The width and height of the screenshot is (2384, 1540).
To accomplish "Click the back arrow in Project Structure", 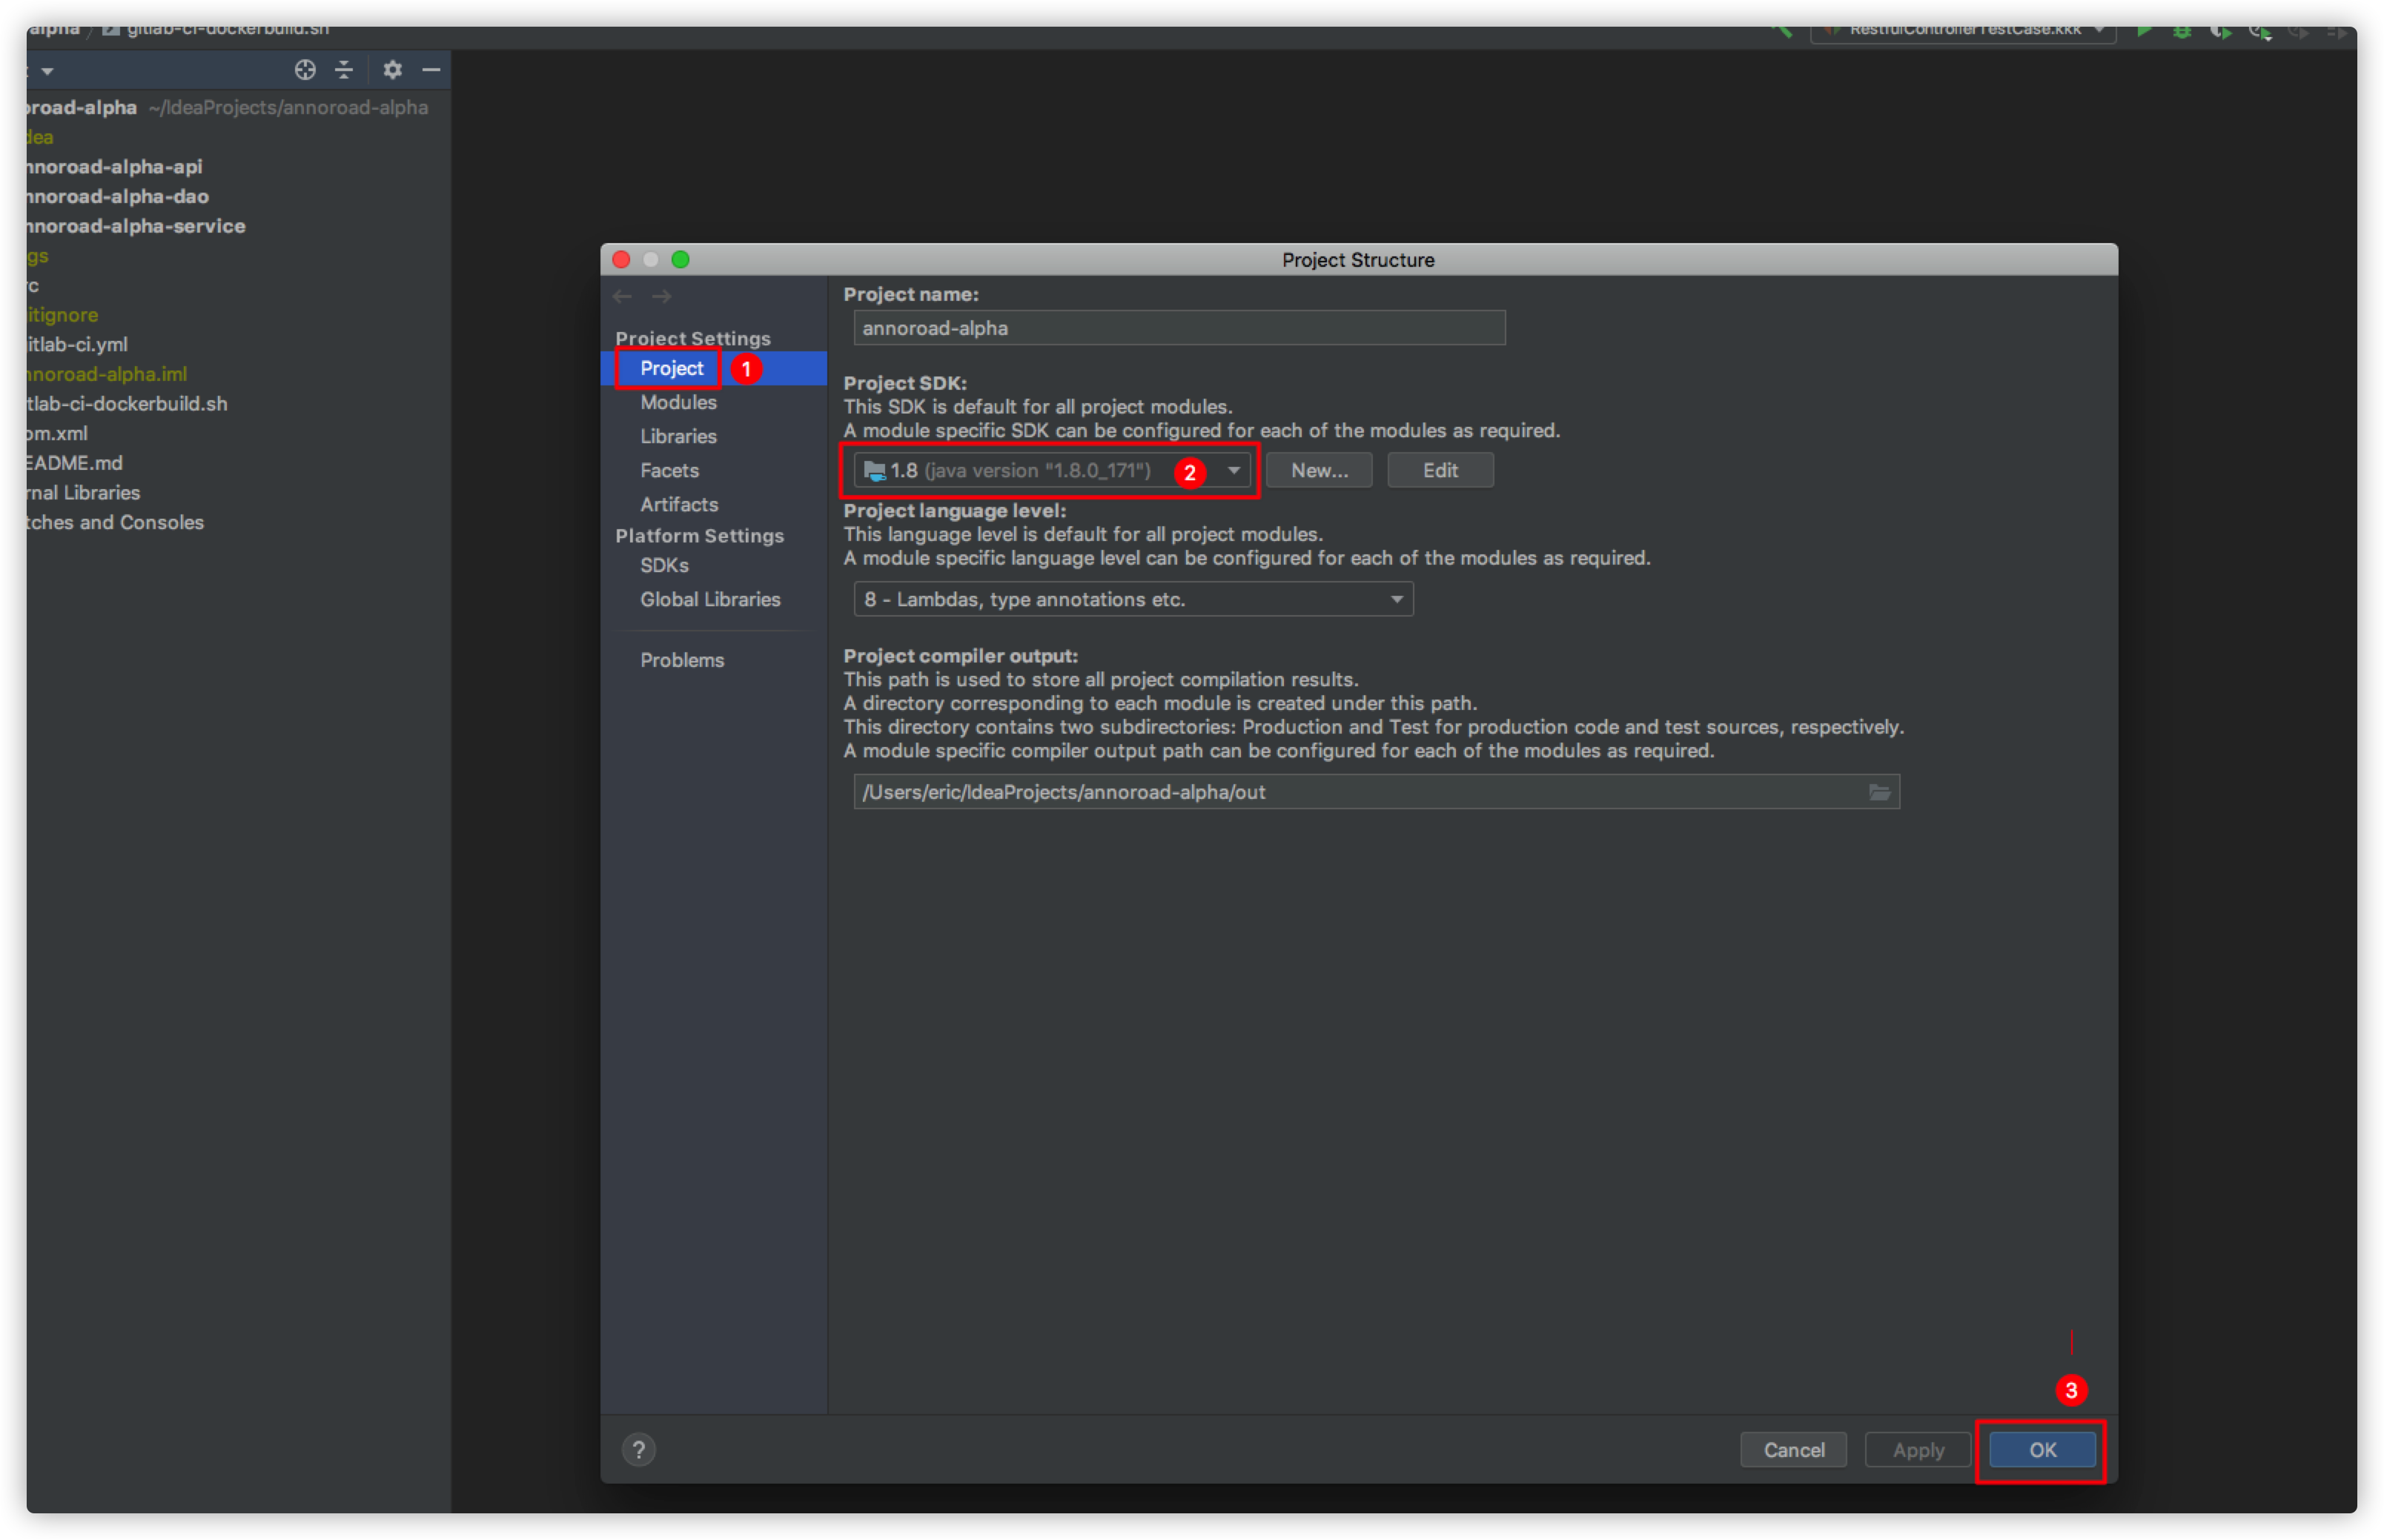I will [x=622, y=296].
